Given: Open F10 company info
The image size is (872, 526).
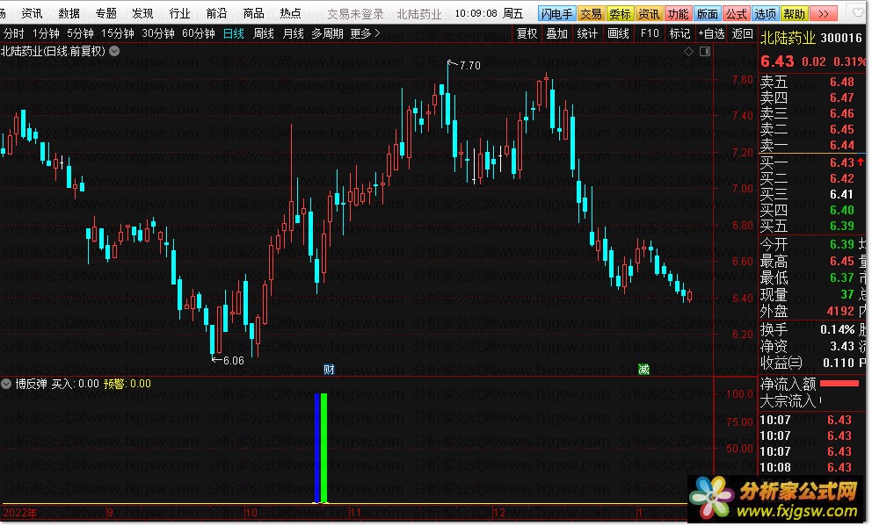Looking at the screenshot, I should pos(650,34).
